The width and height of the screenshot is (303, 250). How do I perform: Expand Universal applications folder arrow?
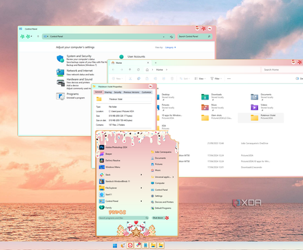pyautogui.click(x=173, y=177)
